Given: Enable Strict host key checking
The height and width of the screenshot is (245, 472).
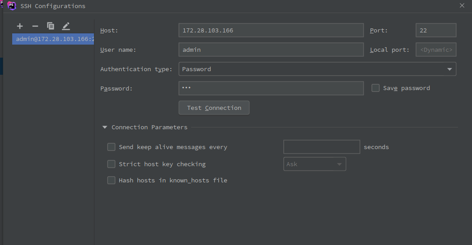Looking at the screenshot, I should [111, 164].
